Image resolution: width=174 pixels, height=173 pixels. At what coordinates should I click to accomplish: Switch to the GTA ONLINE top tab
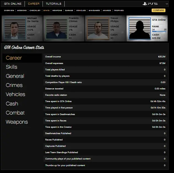(13, 4)
